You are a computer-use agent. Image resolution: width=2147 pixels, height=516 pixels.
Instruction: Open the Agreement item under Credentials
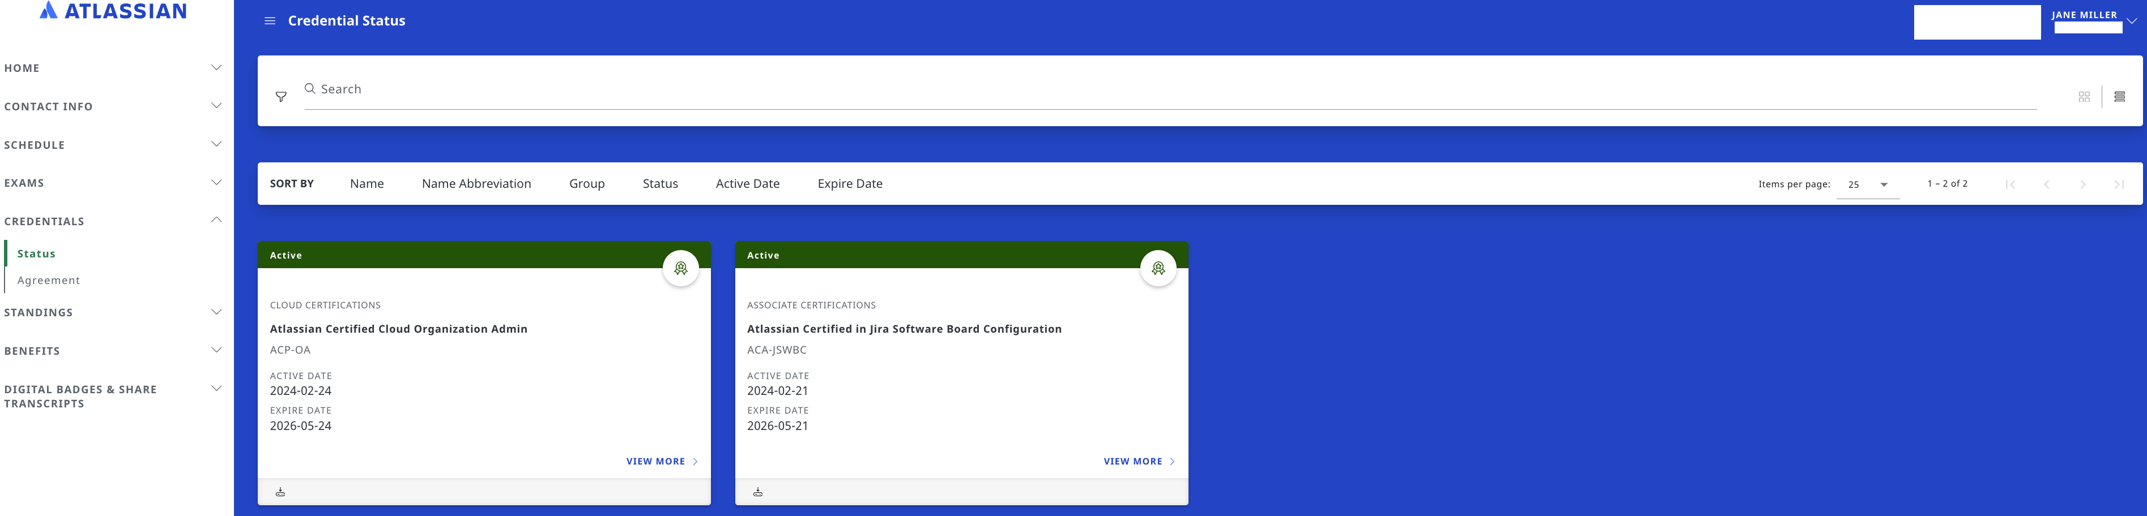[48, 281]
